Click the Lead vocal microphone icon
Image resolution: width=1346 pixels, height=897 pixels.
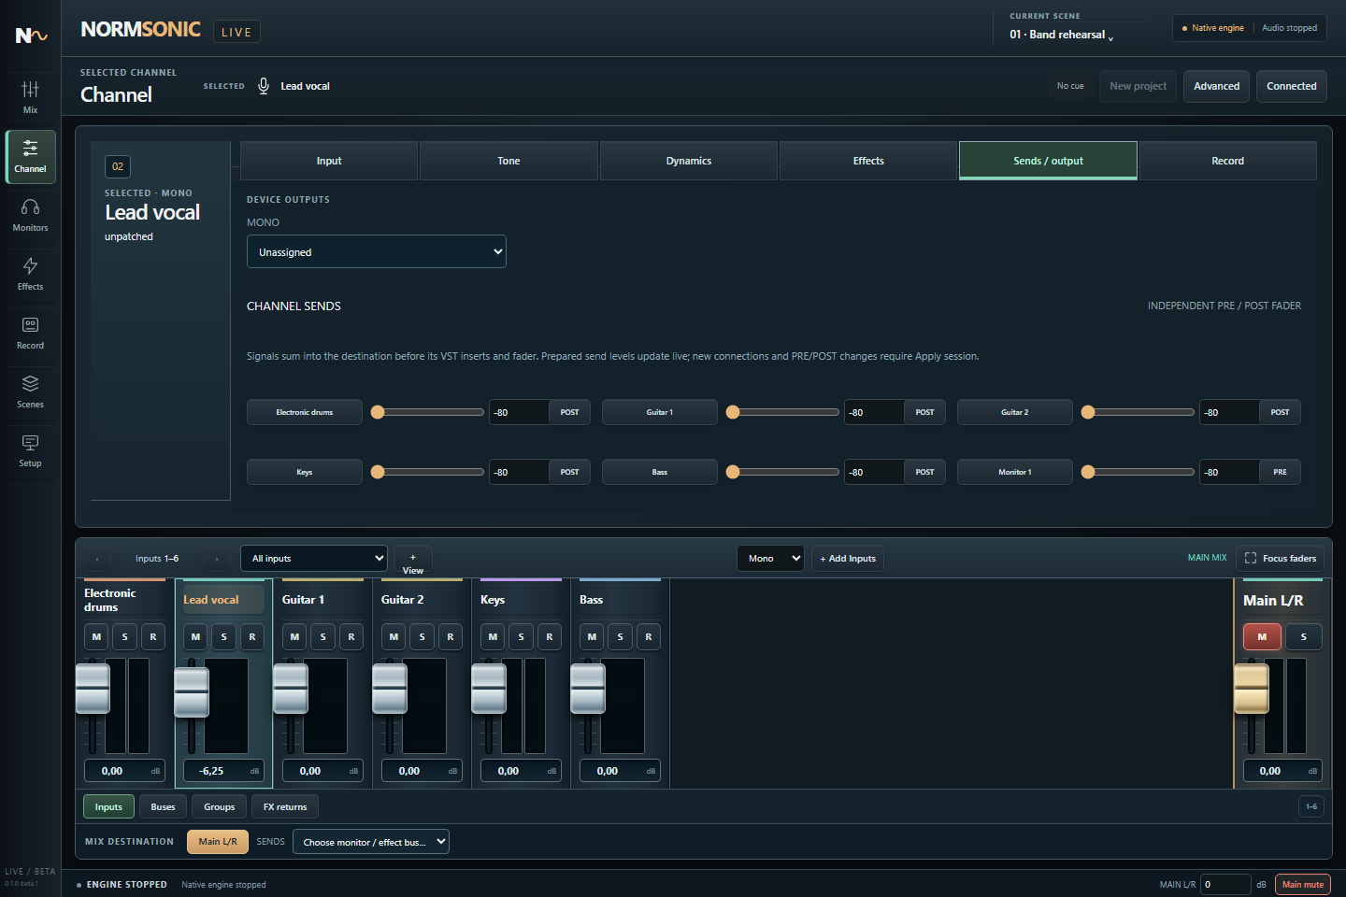point(264,86)
